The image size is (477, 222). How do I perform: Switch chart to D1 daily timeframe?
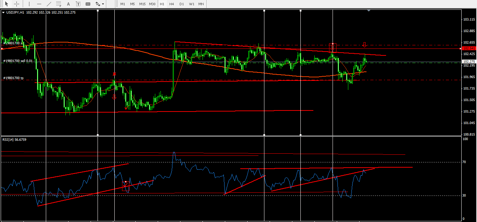tap(181, 4)
